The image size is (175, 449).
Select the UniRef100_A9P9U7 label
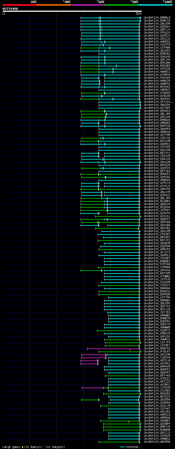point(157,90)
